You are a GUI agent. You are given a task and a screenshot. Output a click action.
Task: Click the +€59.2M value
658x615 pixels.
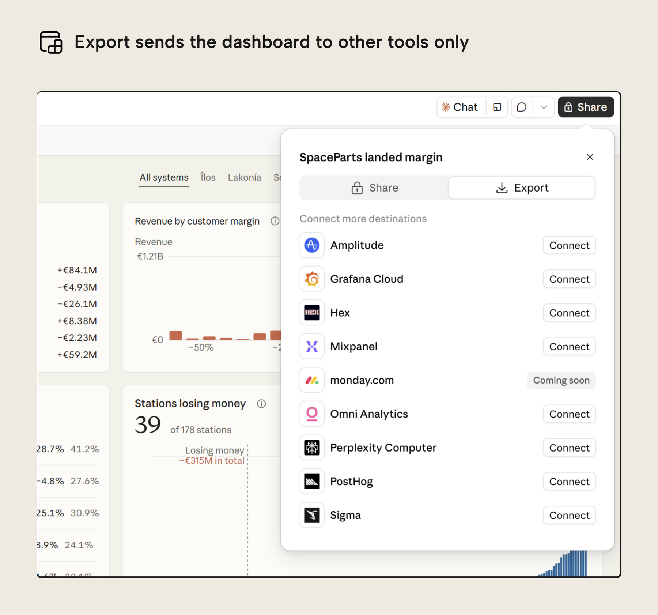(77, 355)
